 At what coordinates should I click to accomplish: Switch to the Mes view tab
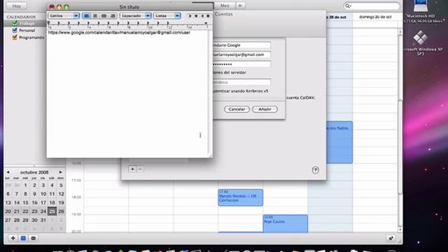tap(225, 6)
